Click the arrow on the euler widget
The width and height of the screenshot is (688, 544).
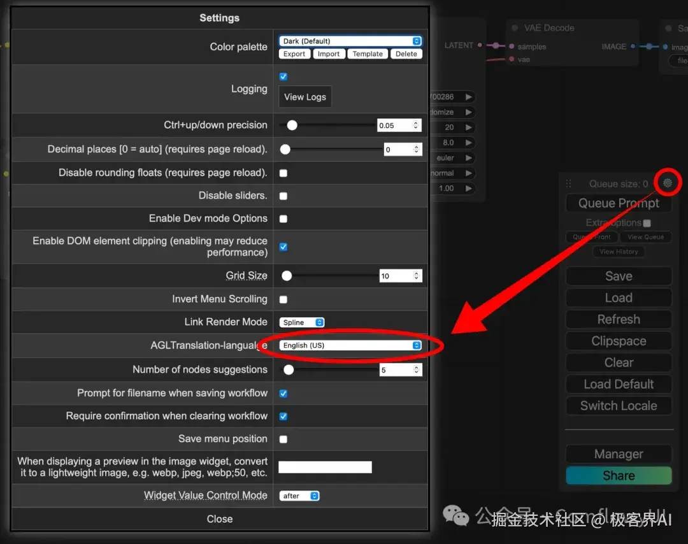[x=469, y=157]
